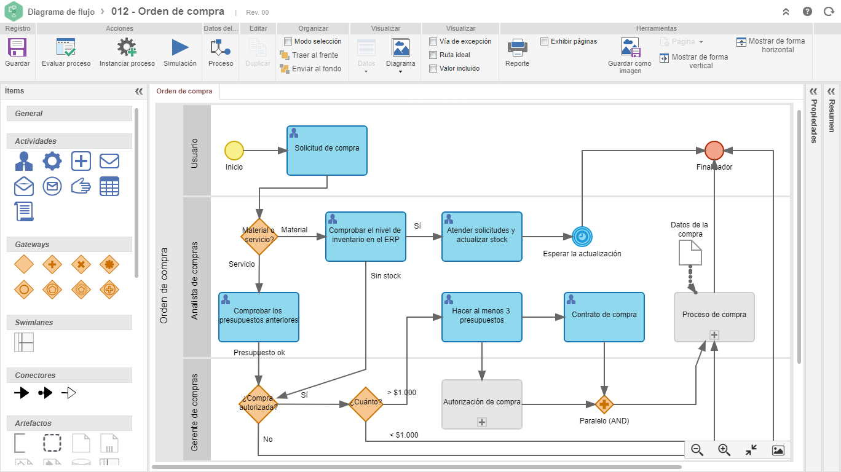This screenshot has width=841, height=472.
Task: Click the Guardar save icon
Action: coord(17,48)
